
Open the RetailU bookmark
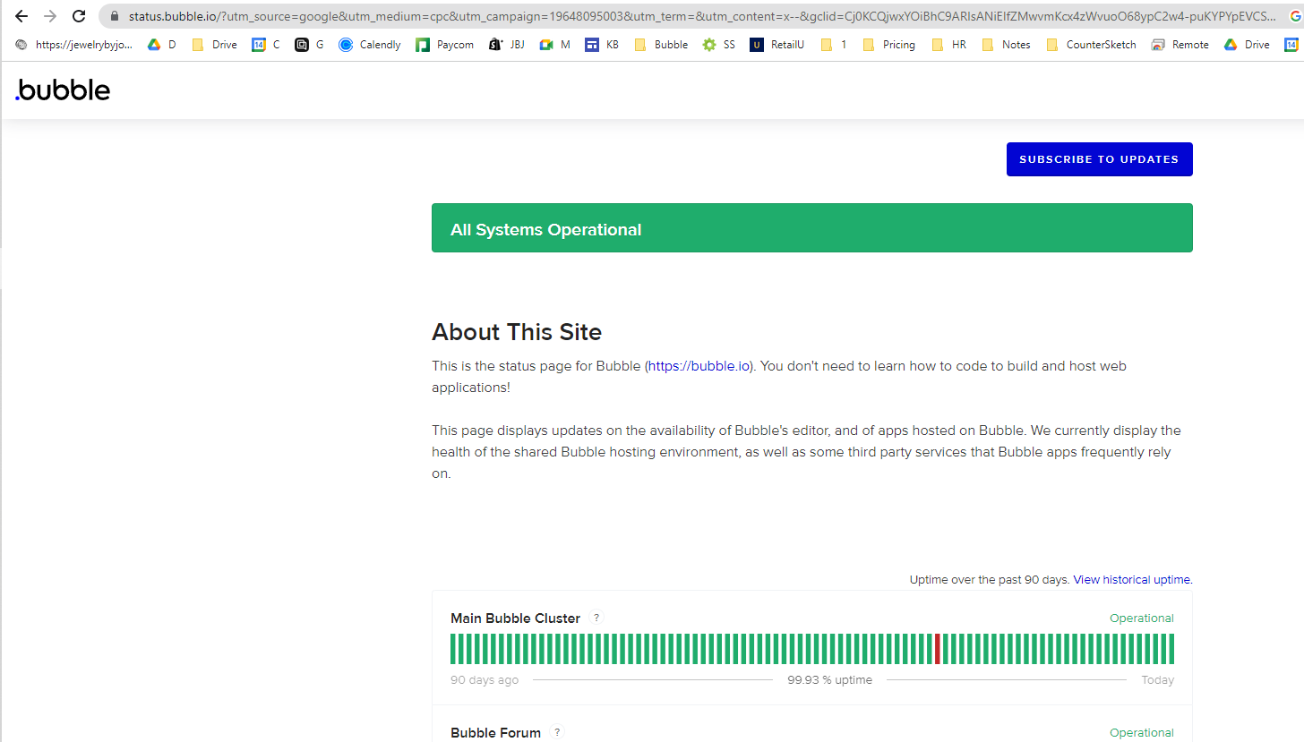click(x=777, y=45)
